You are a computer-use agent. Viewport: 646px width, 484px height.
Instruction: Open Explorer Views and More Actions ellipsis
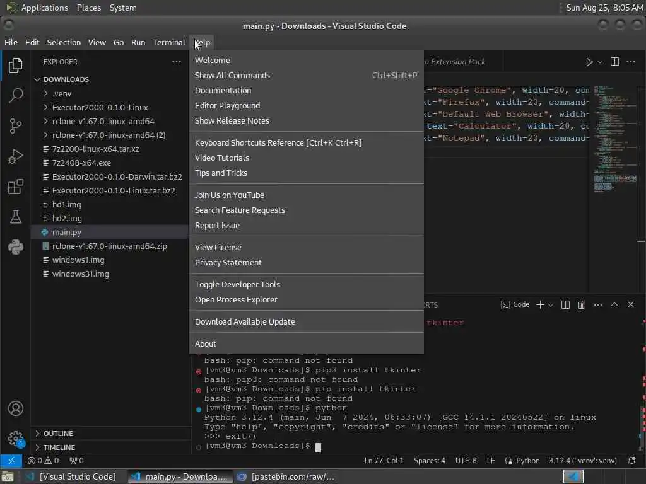(x=177, y=62)
